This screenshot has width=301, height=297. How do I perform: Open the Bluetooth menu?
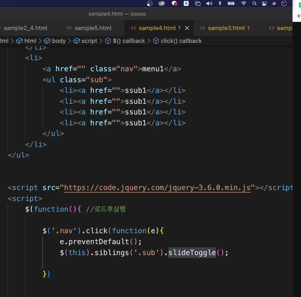click(x=220, y=3)
